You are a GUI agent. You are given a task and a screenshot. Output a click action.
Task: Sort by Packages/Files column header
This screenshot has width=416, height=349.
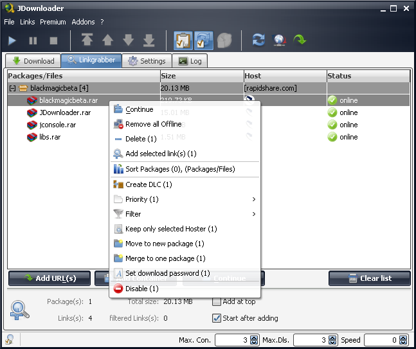click(84, 76)
